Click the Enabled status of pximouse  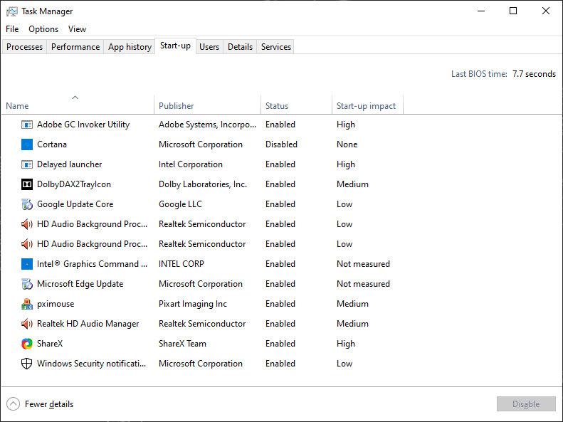(280, 304)
